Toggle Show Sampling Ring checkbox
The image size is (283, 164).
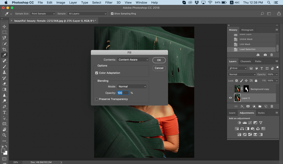[112, 14]
